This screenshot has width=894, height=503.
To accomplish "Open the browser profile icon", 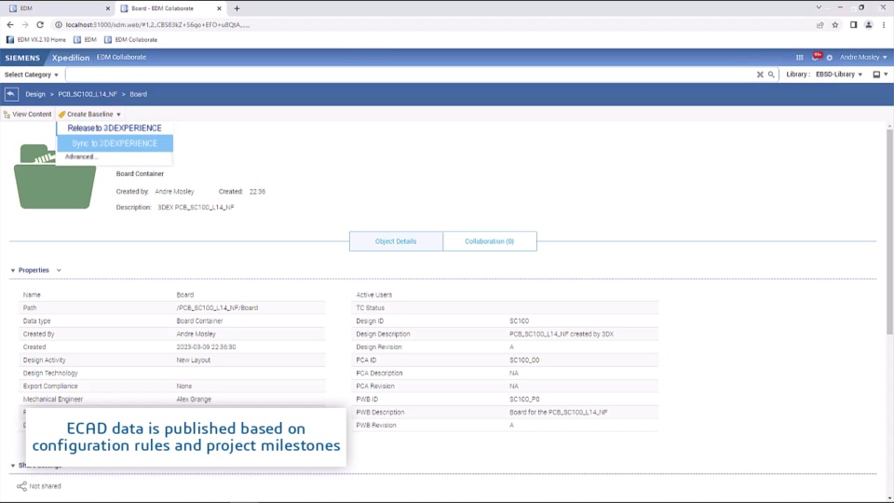I will [x=868, y=24].
